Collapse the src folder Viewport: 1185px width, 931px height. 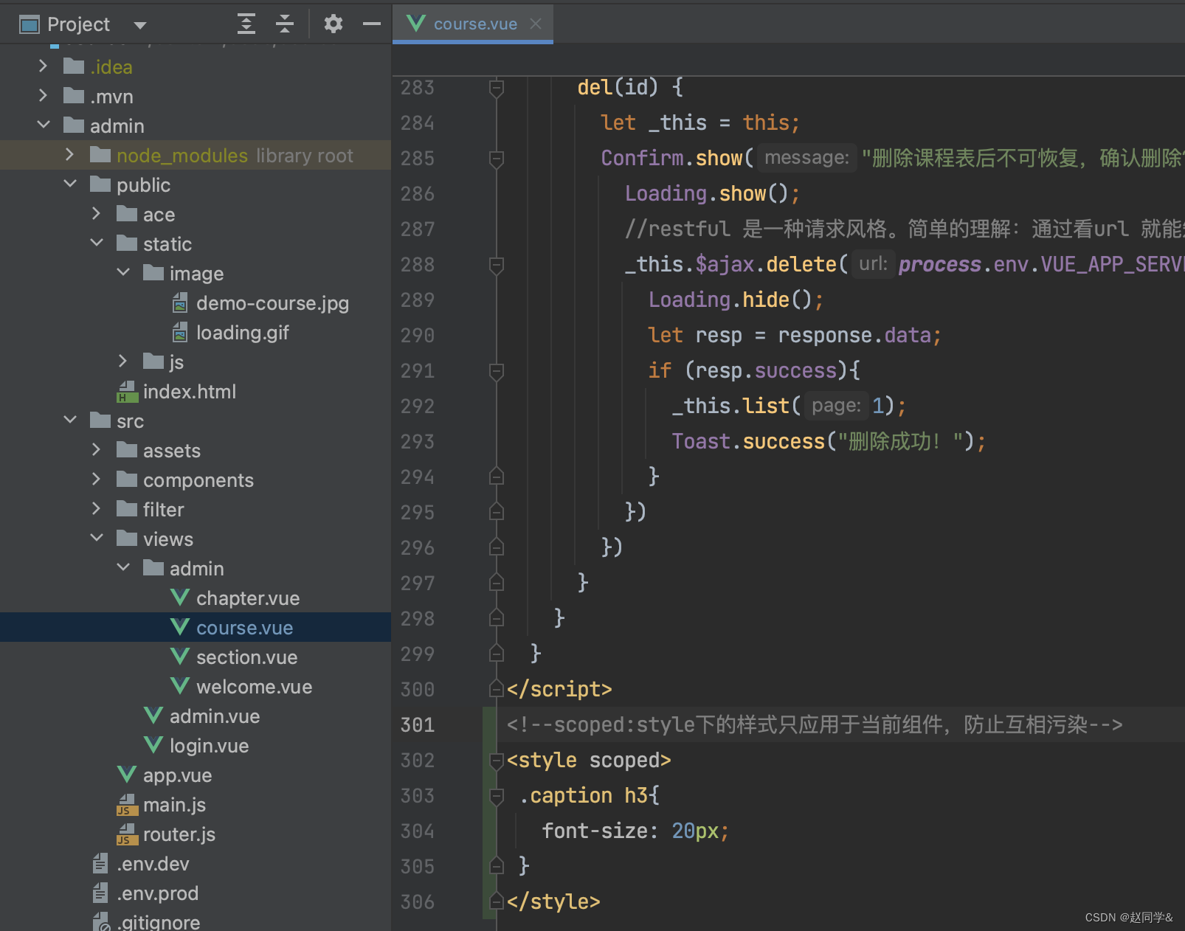(70, 420)
